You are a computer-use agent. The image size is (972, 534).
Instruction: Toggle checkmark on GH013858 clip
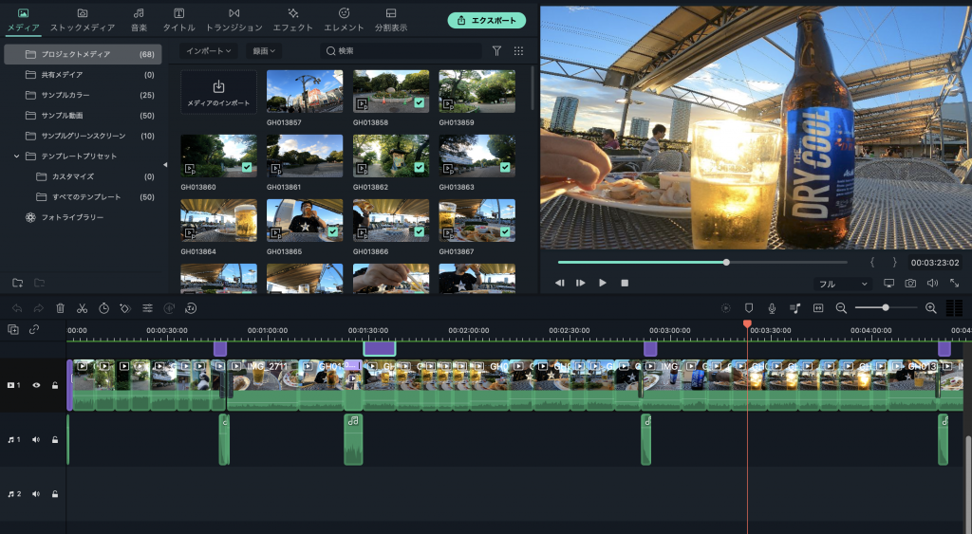pyautogui.click(x=420, y=102)
